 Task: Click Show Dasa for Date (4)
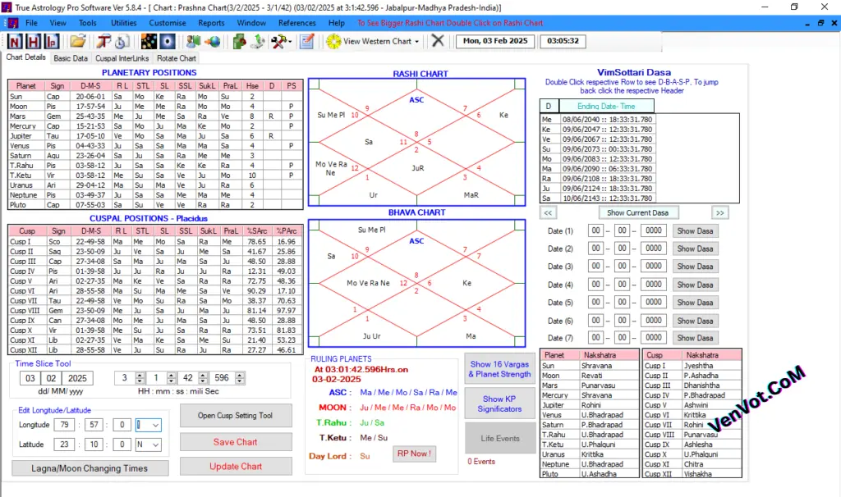[695, 285]
